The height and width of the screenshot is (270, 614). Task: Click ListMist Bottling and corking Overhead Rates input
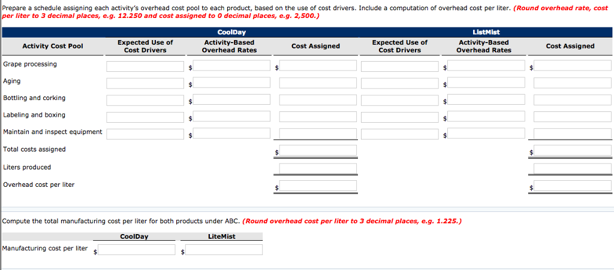click(x=486, y=99)
